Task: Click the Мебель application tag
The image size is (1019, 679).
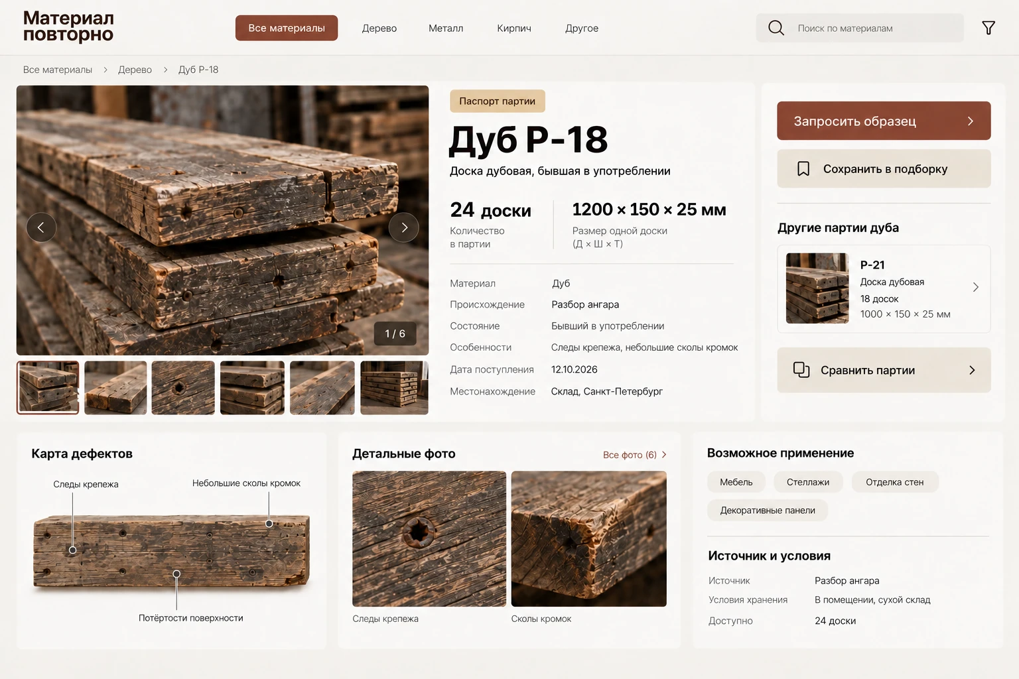Action: pos(736,482)
